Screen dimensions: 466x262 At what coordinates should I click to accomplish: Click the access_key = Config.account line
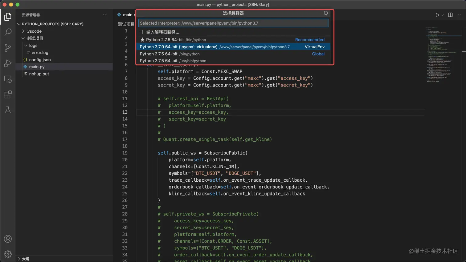click(x=235, y=78)
